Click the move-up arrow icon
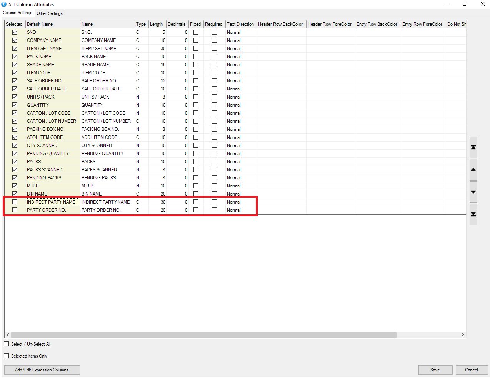 pyautogui.click(x=473, y=170)
